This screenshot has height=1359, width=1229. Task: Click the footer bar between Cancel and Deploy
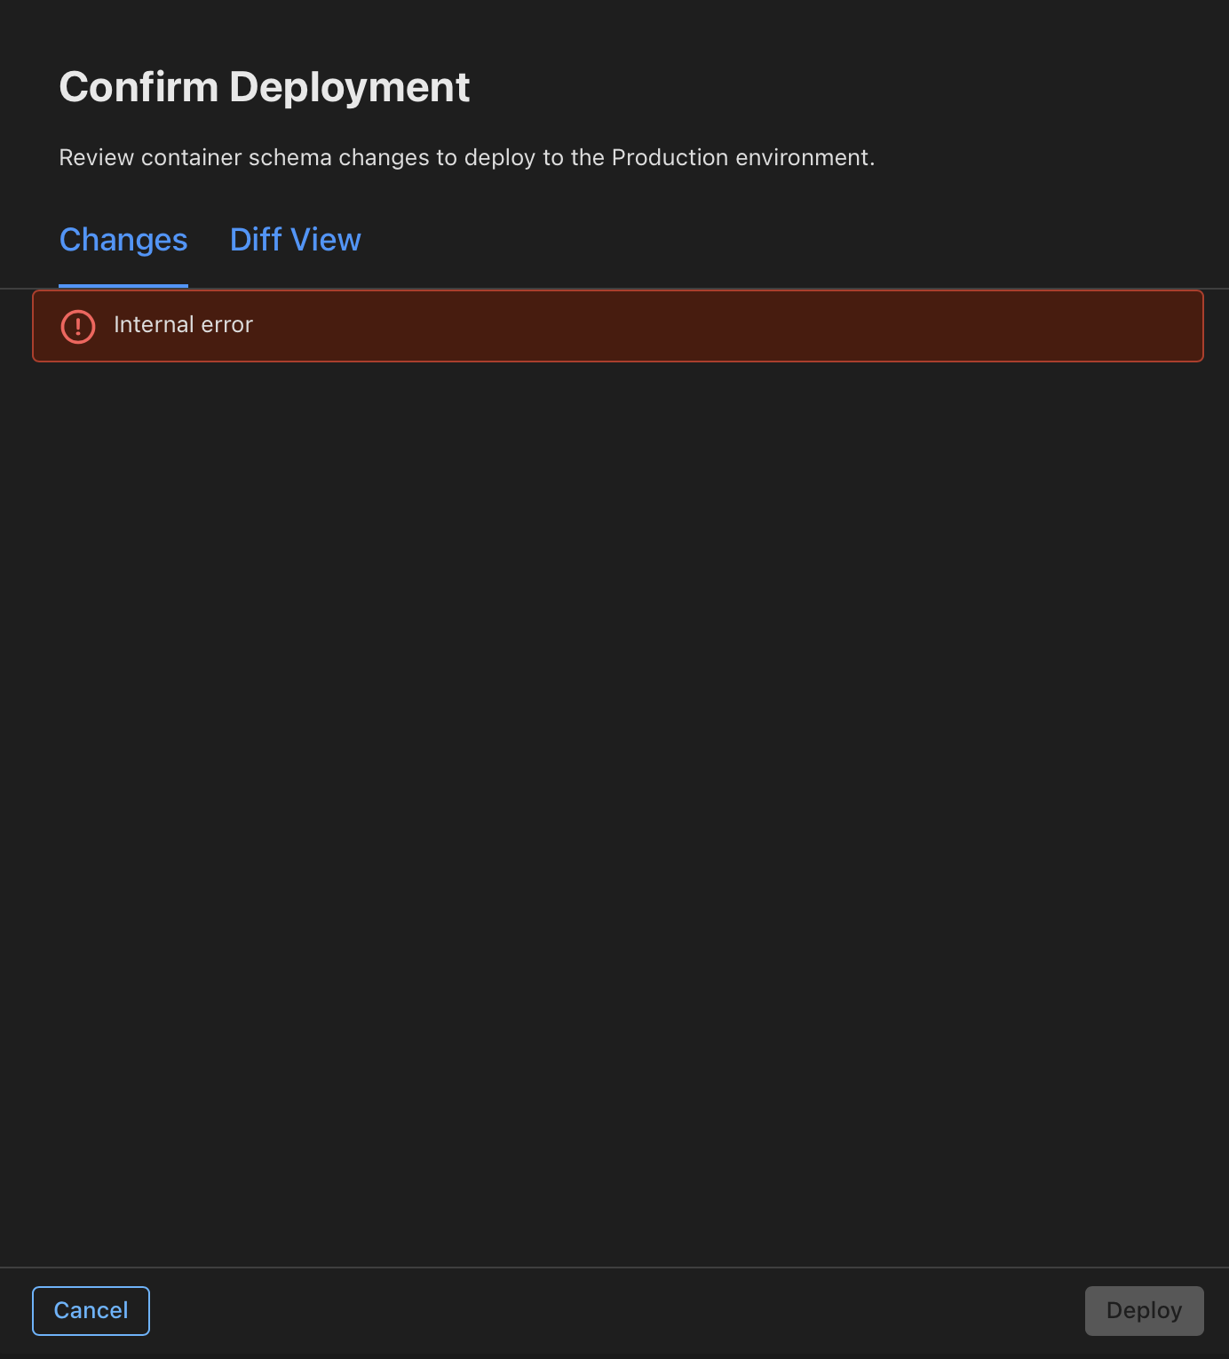pos(617,1311)
